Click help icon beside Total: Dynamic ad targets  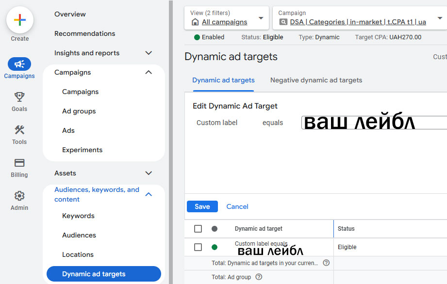coord(326,263)
